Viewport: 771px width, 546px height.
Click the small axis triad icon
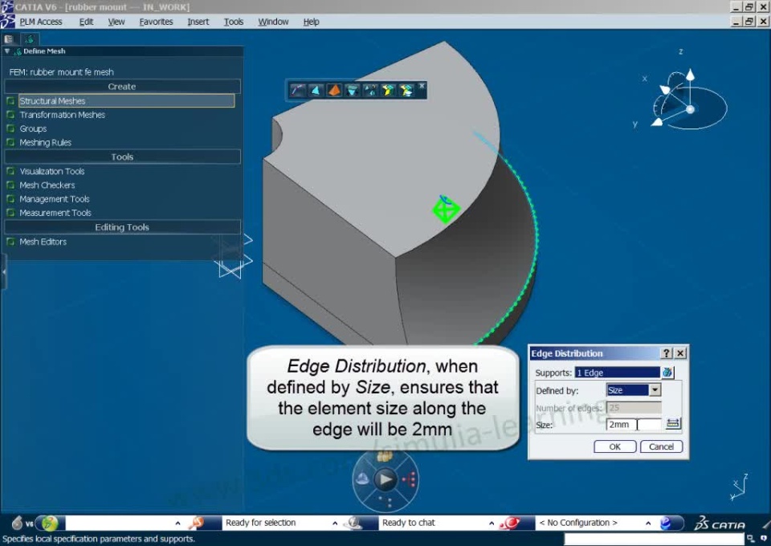pos(739,487)
